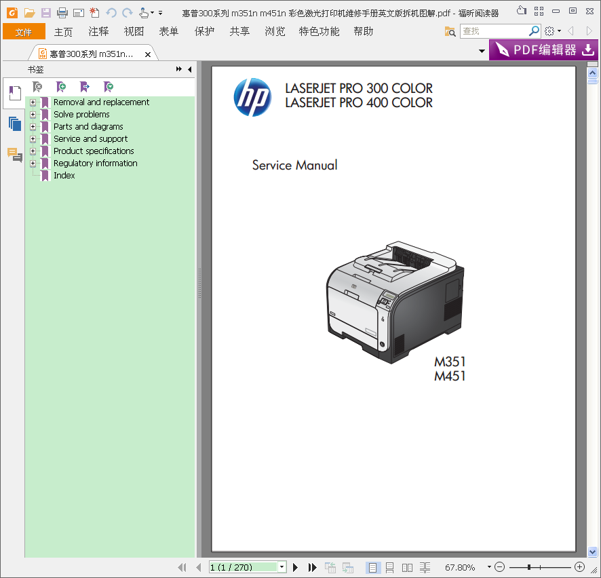Image resolution: width=601 pixels, height=578 pixels.
Task: Click the next view icon in status bar
Action: tap(348, 567)
